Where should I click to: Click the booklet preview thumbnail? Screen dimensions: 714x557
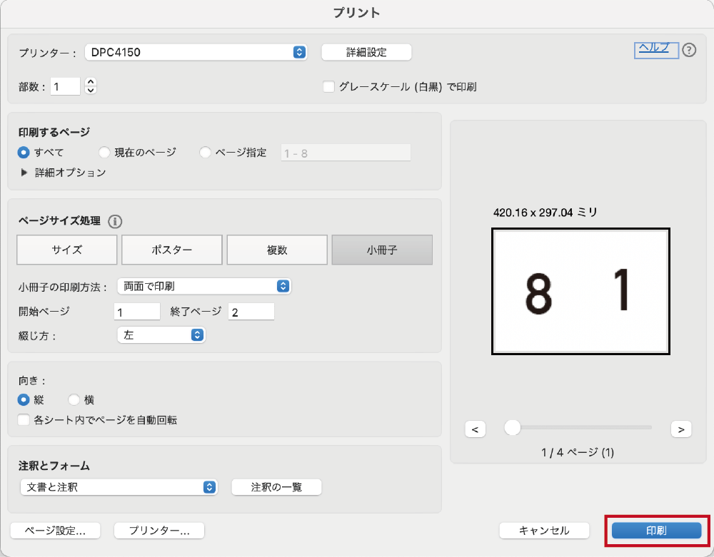click(x=580, y=291)
